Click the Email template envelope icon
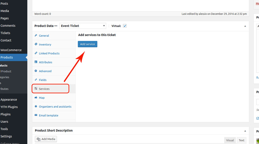This screenshot has width=259, height=144. point(36,115)
